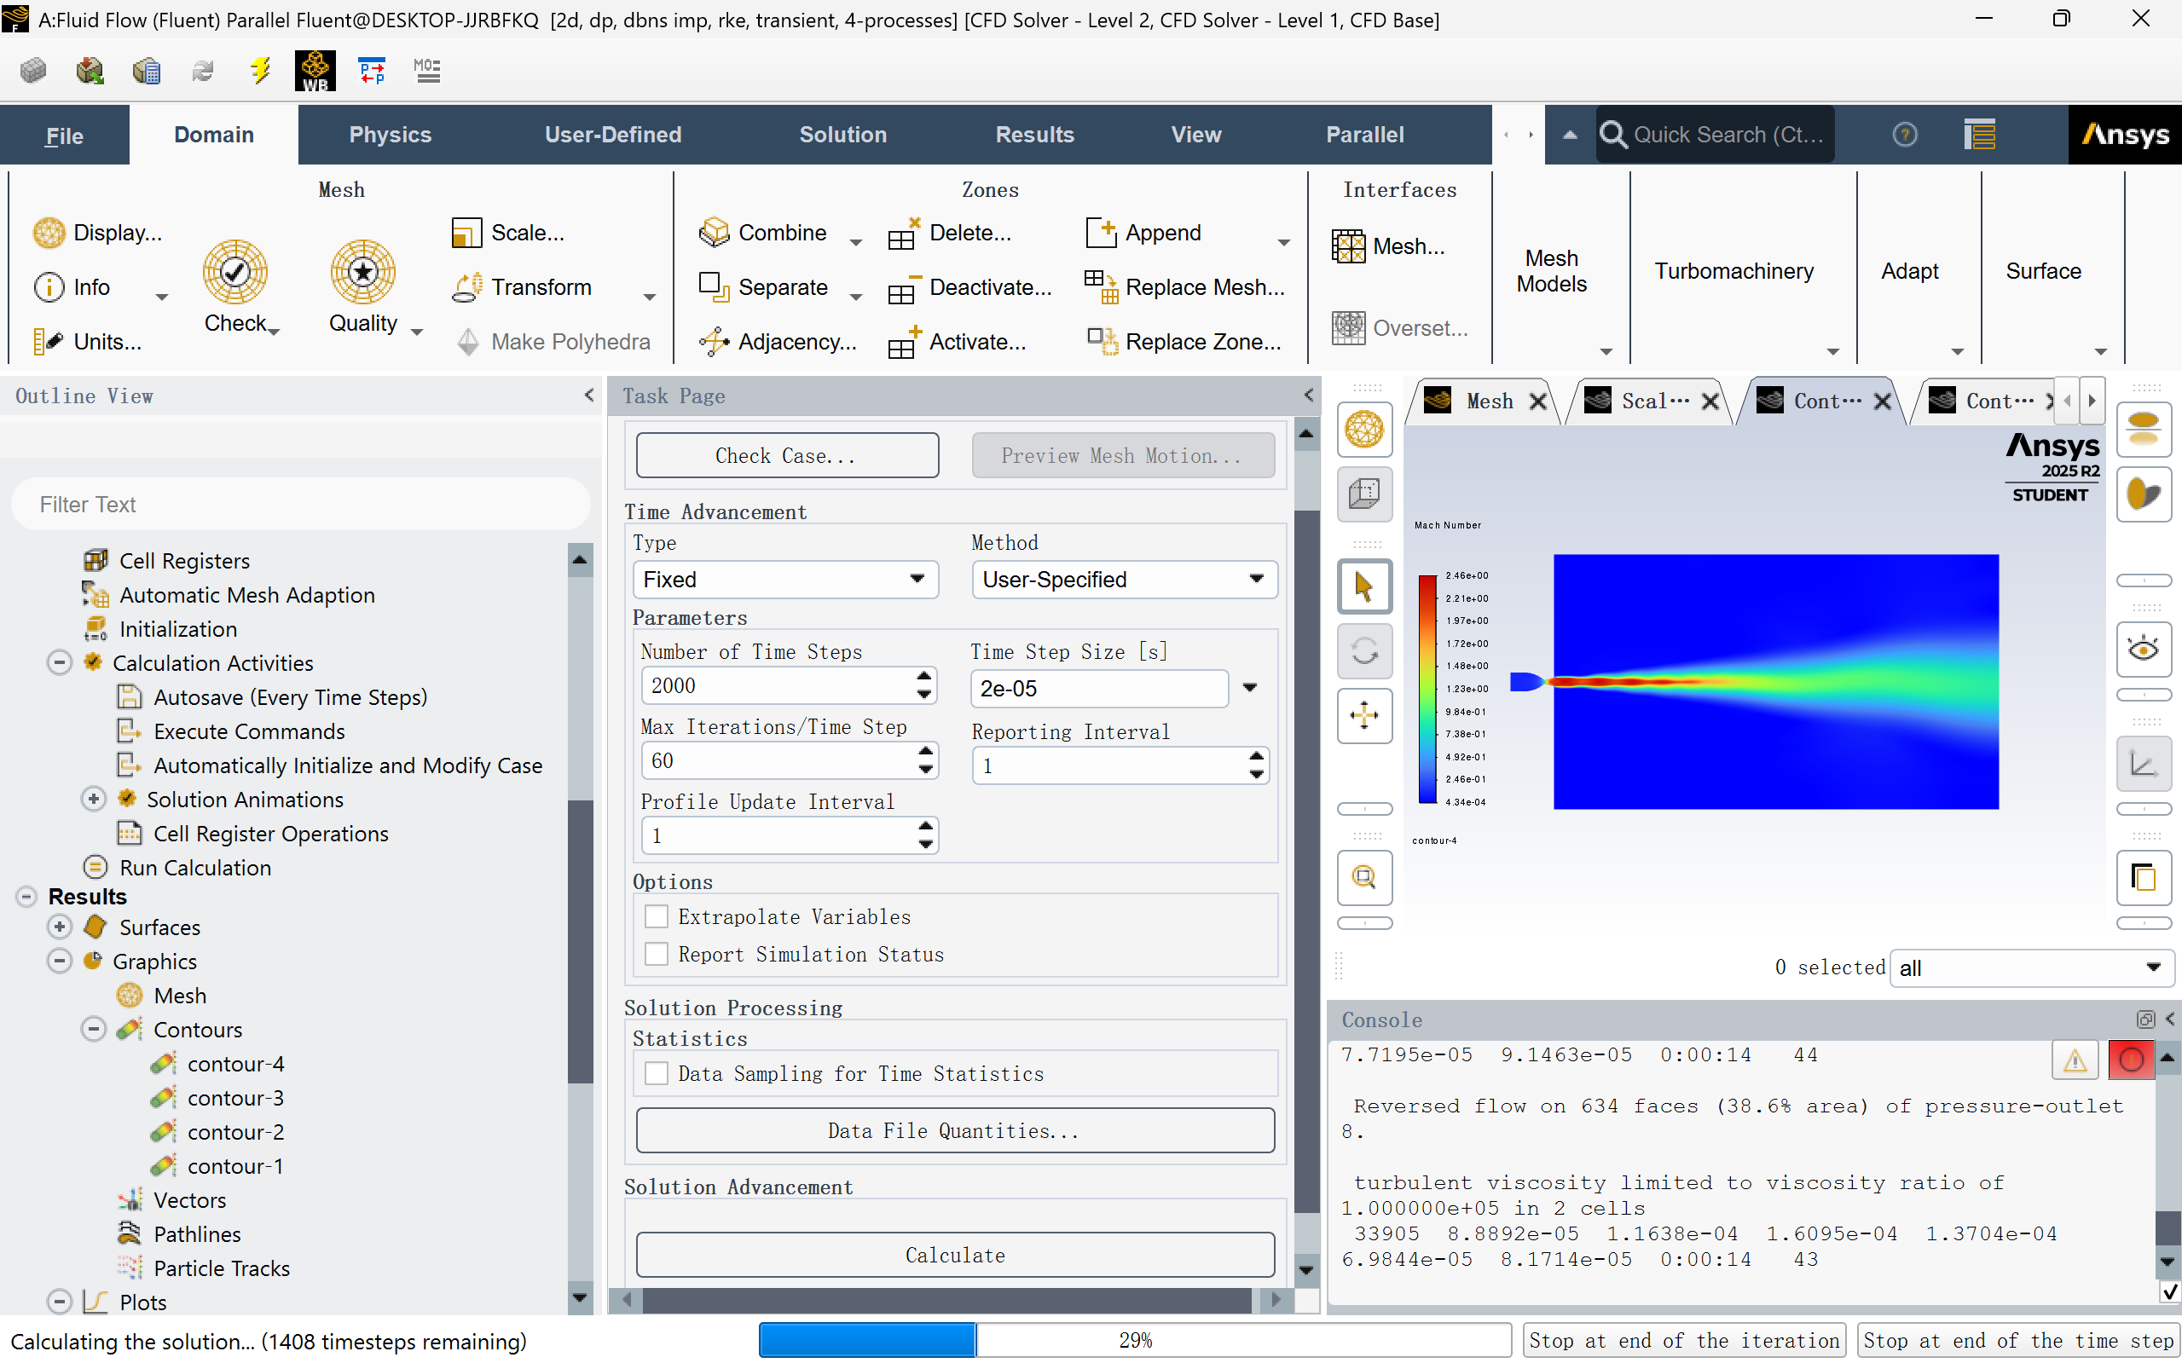This screenshot has width=2182, height=1363.
Task: Enable Extrapolate Variables checkbox
Action: point(657,917)
